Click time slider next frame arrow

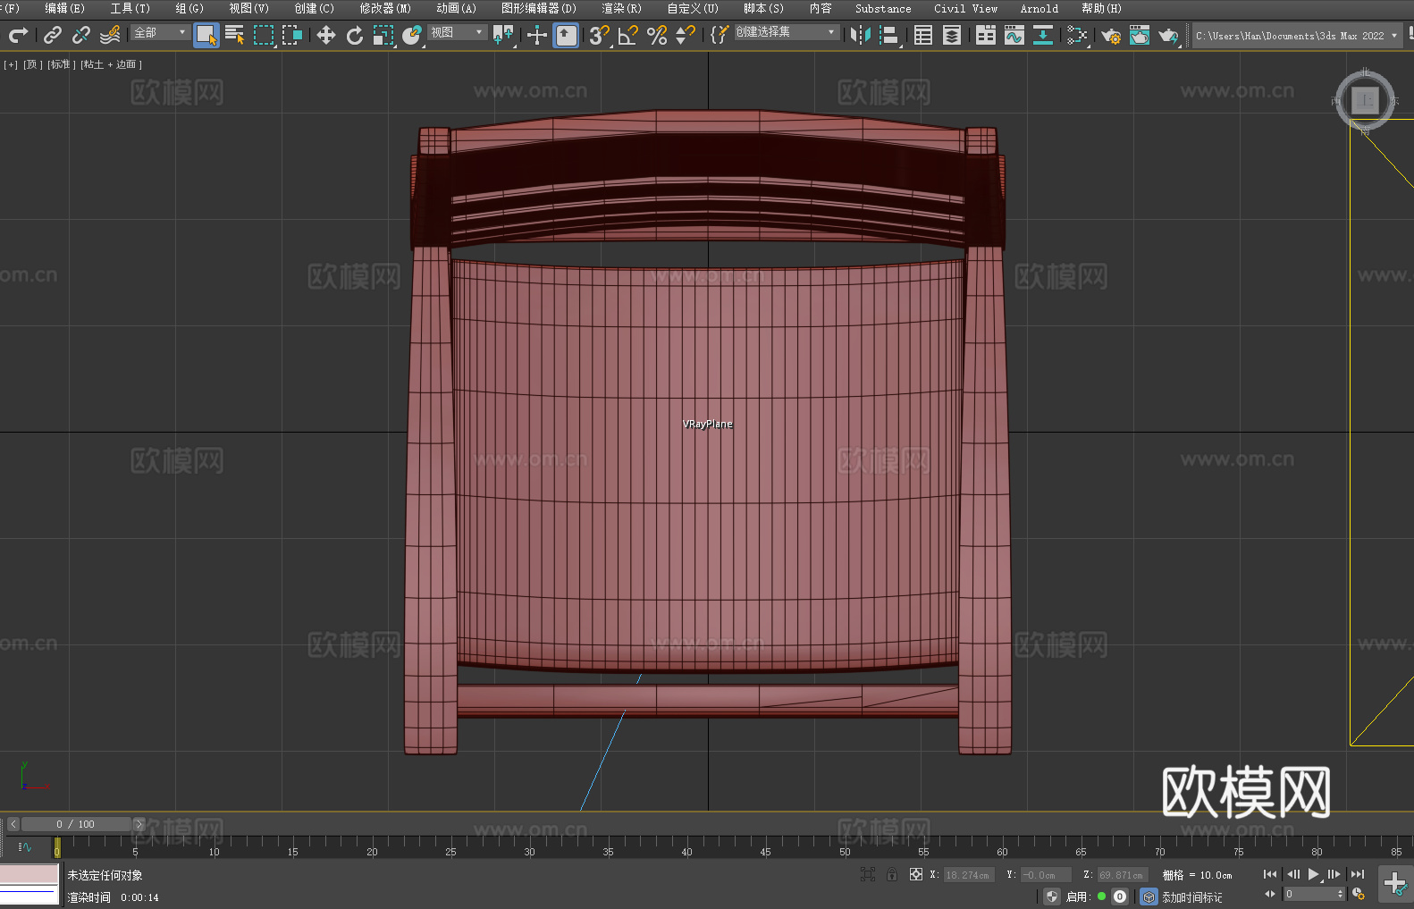[x=139, y=824]
